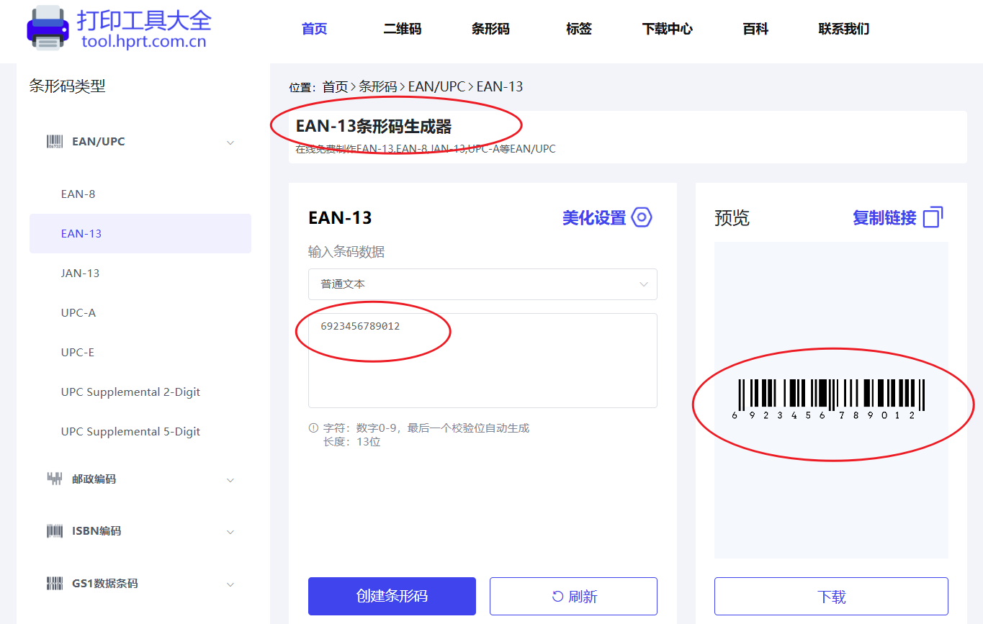Screen dimensions: 983x624
Task: Click the GS1数据条码 barcode icon
Action: [x=55, y=584]
